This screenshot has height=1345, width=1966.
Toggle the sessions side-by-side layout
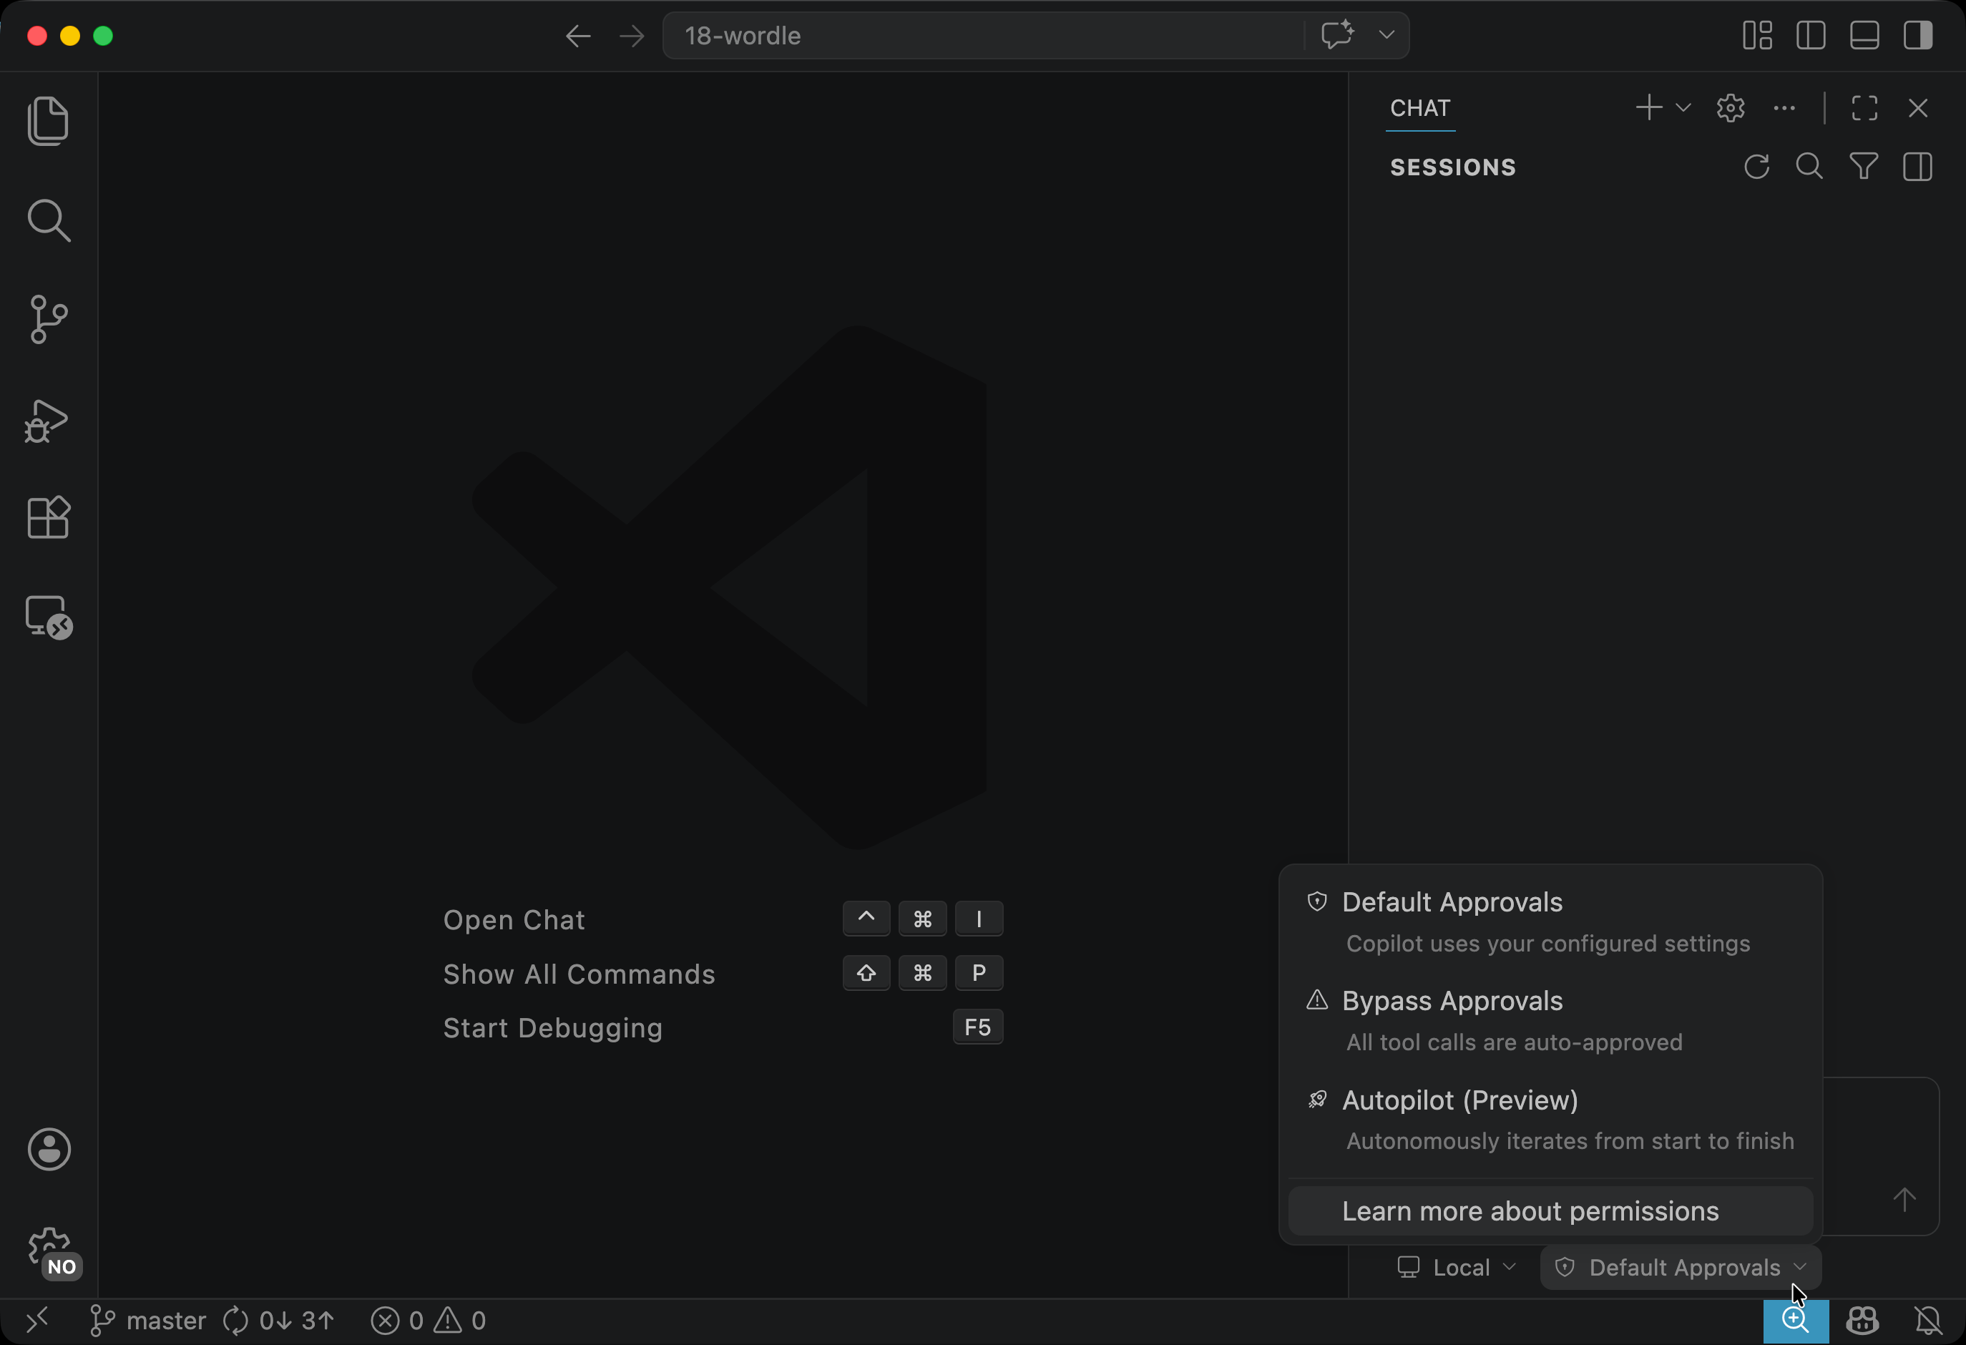tap(1918, 167)
